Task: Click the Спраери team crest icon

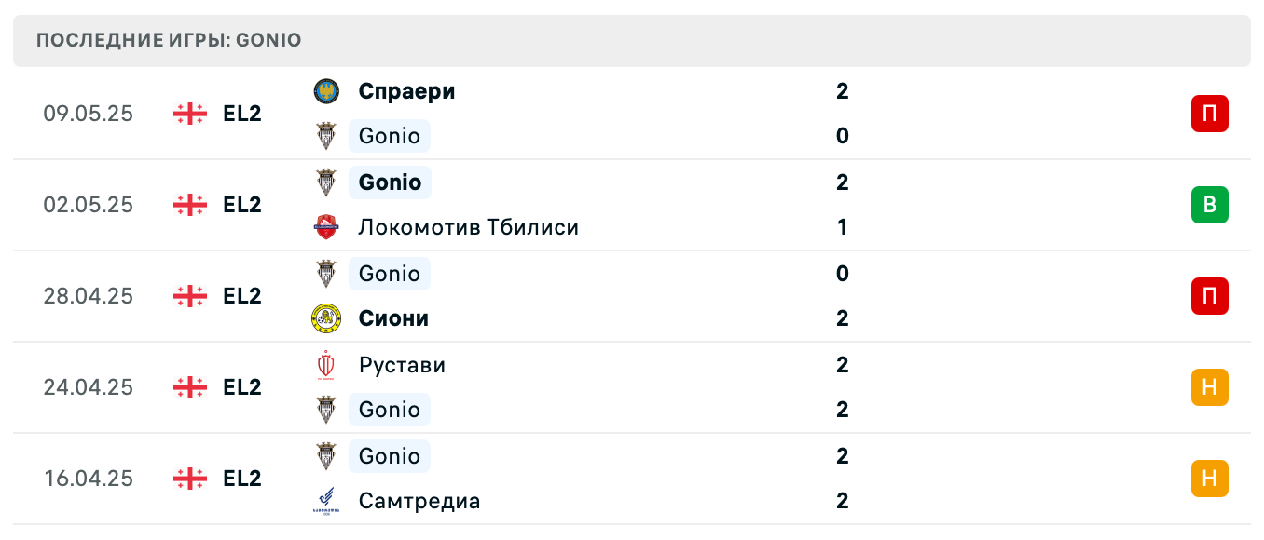Action: [x=326, y=91]
